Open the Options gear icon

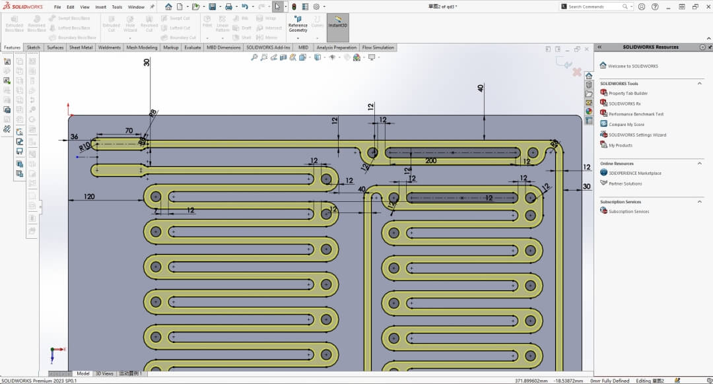tap(316, 7)
